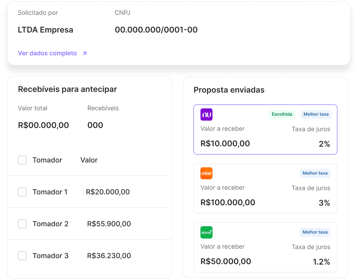Click the Recebíveis para antecipar heading
Image resolution: width=358 pixels, height=279 pixels.
(x=67, y=89)
